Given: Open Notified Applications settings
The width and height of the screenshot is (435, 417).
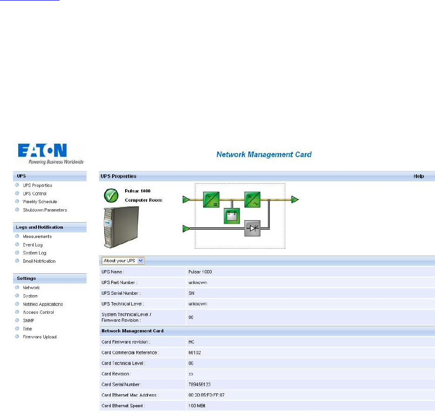Looking at the screenshot, I should [43, 304].
